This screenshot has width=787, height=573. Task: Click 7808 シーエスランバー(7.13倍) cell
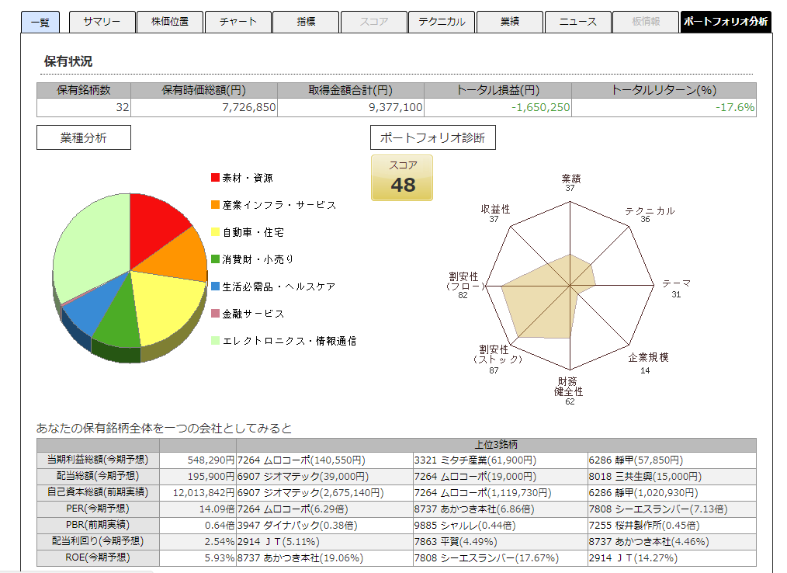point(671,509)
